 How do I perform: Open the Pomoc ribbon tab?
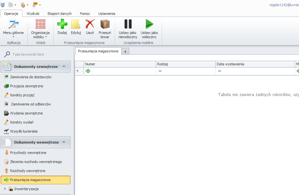85,14
